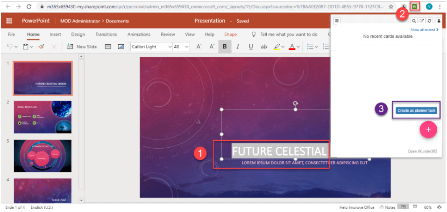Image resolution: width=447 pixels, height=212 pixels.
Task: Click the search icon in Wunder365 panel
Action: pyautogui.click(x=414, y=21)
